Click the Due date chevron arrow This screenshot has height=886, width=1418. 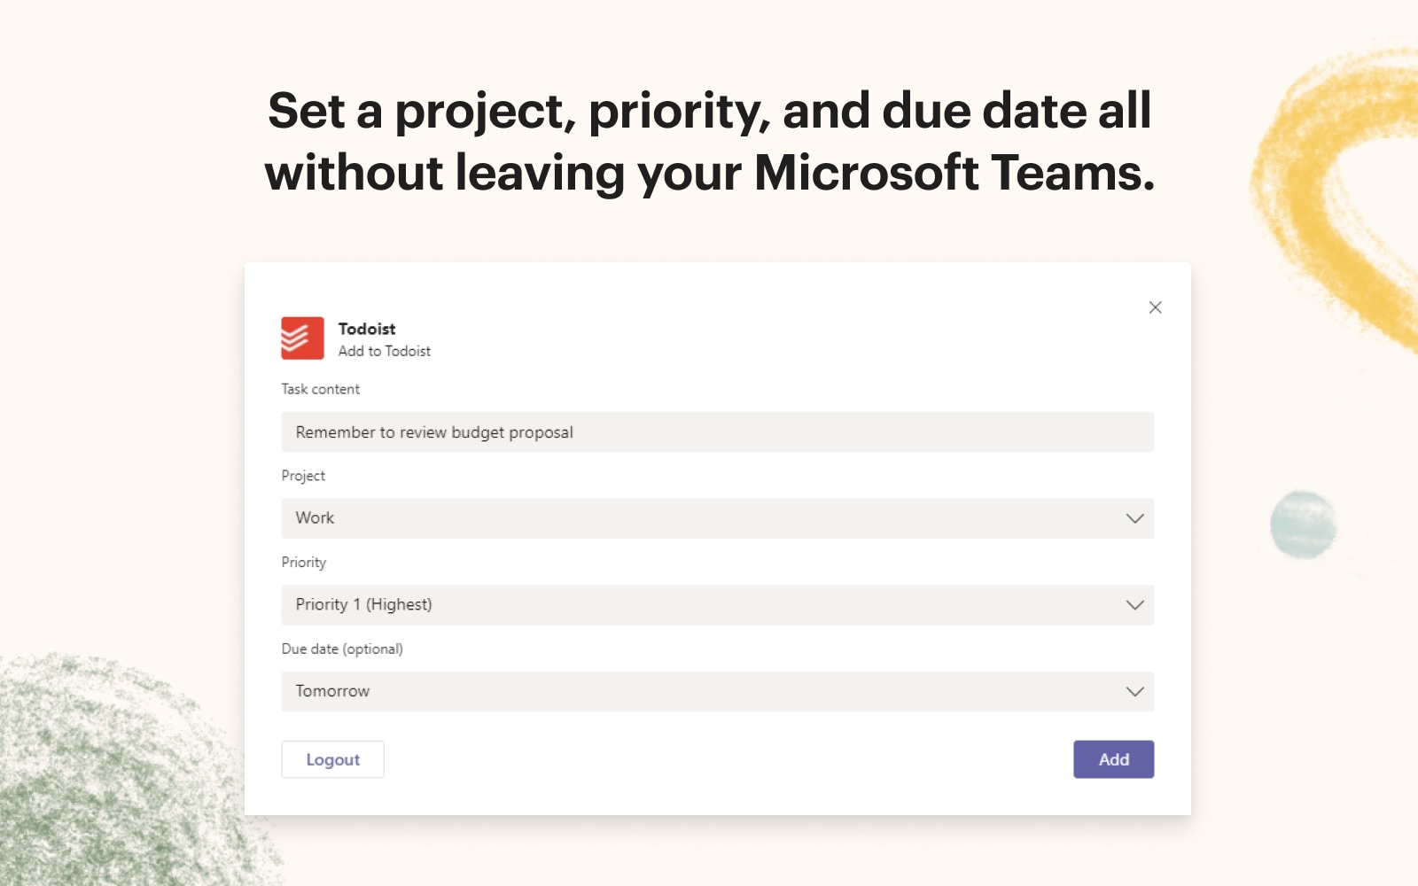coord(1134,691)
